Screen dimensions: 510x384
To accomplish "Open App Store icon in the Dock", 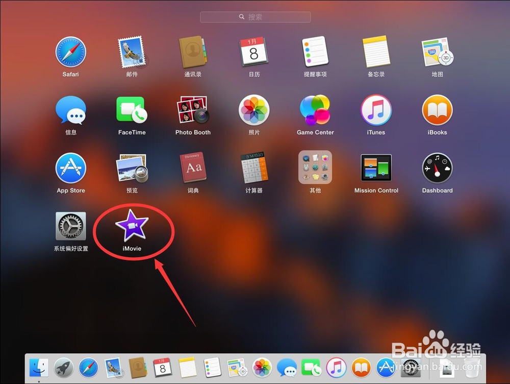I will (386, 368).
